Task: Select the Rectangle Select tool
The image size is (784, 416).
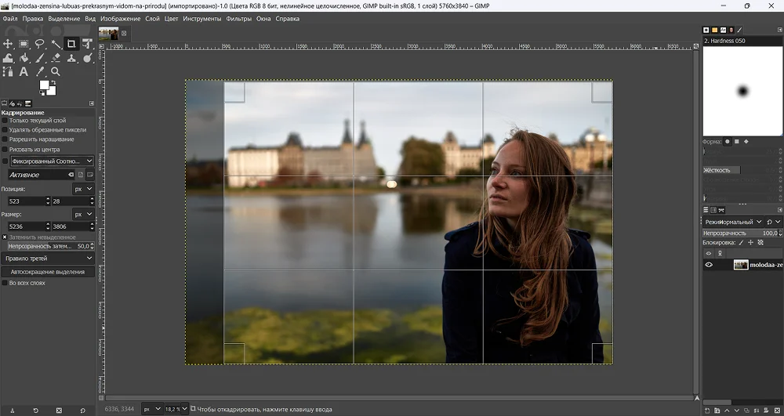Action: pos(24,44)
